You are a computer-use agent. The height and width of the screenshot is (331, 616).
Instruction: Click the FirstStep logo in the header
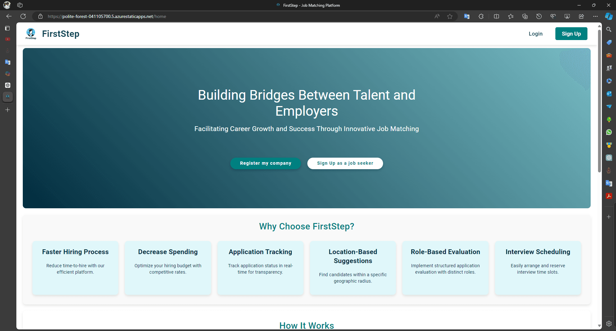tap(31, 34)
